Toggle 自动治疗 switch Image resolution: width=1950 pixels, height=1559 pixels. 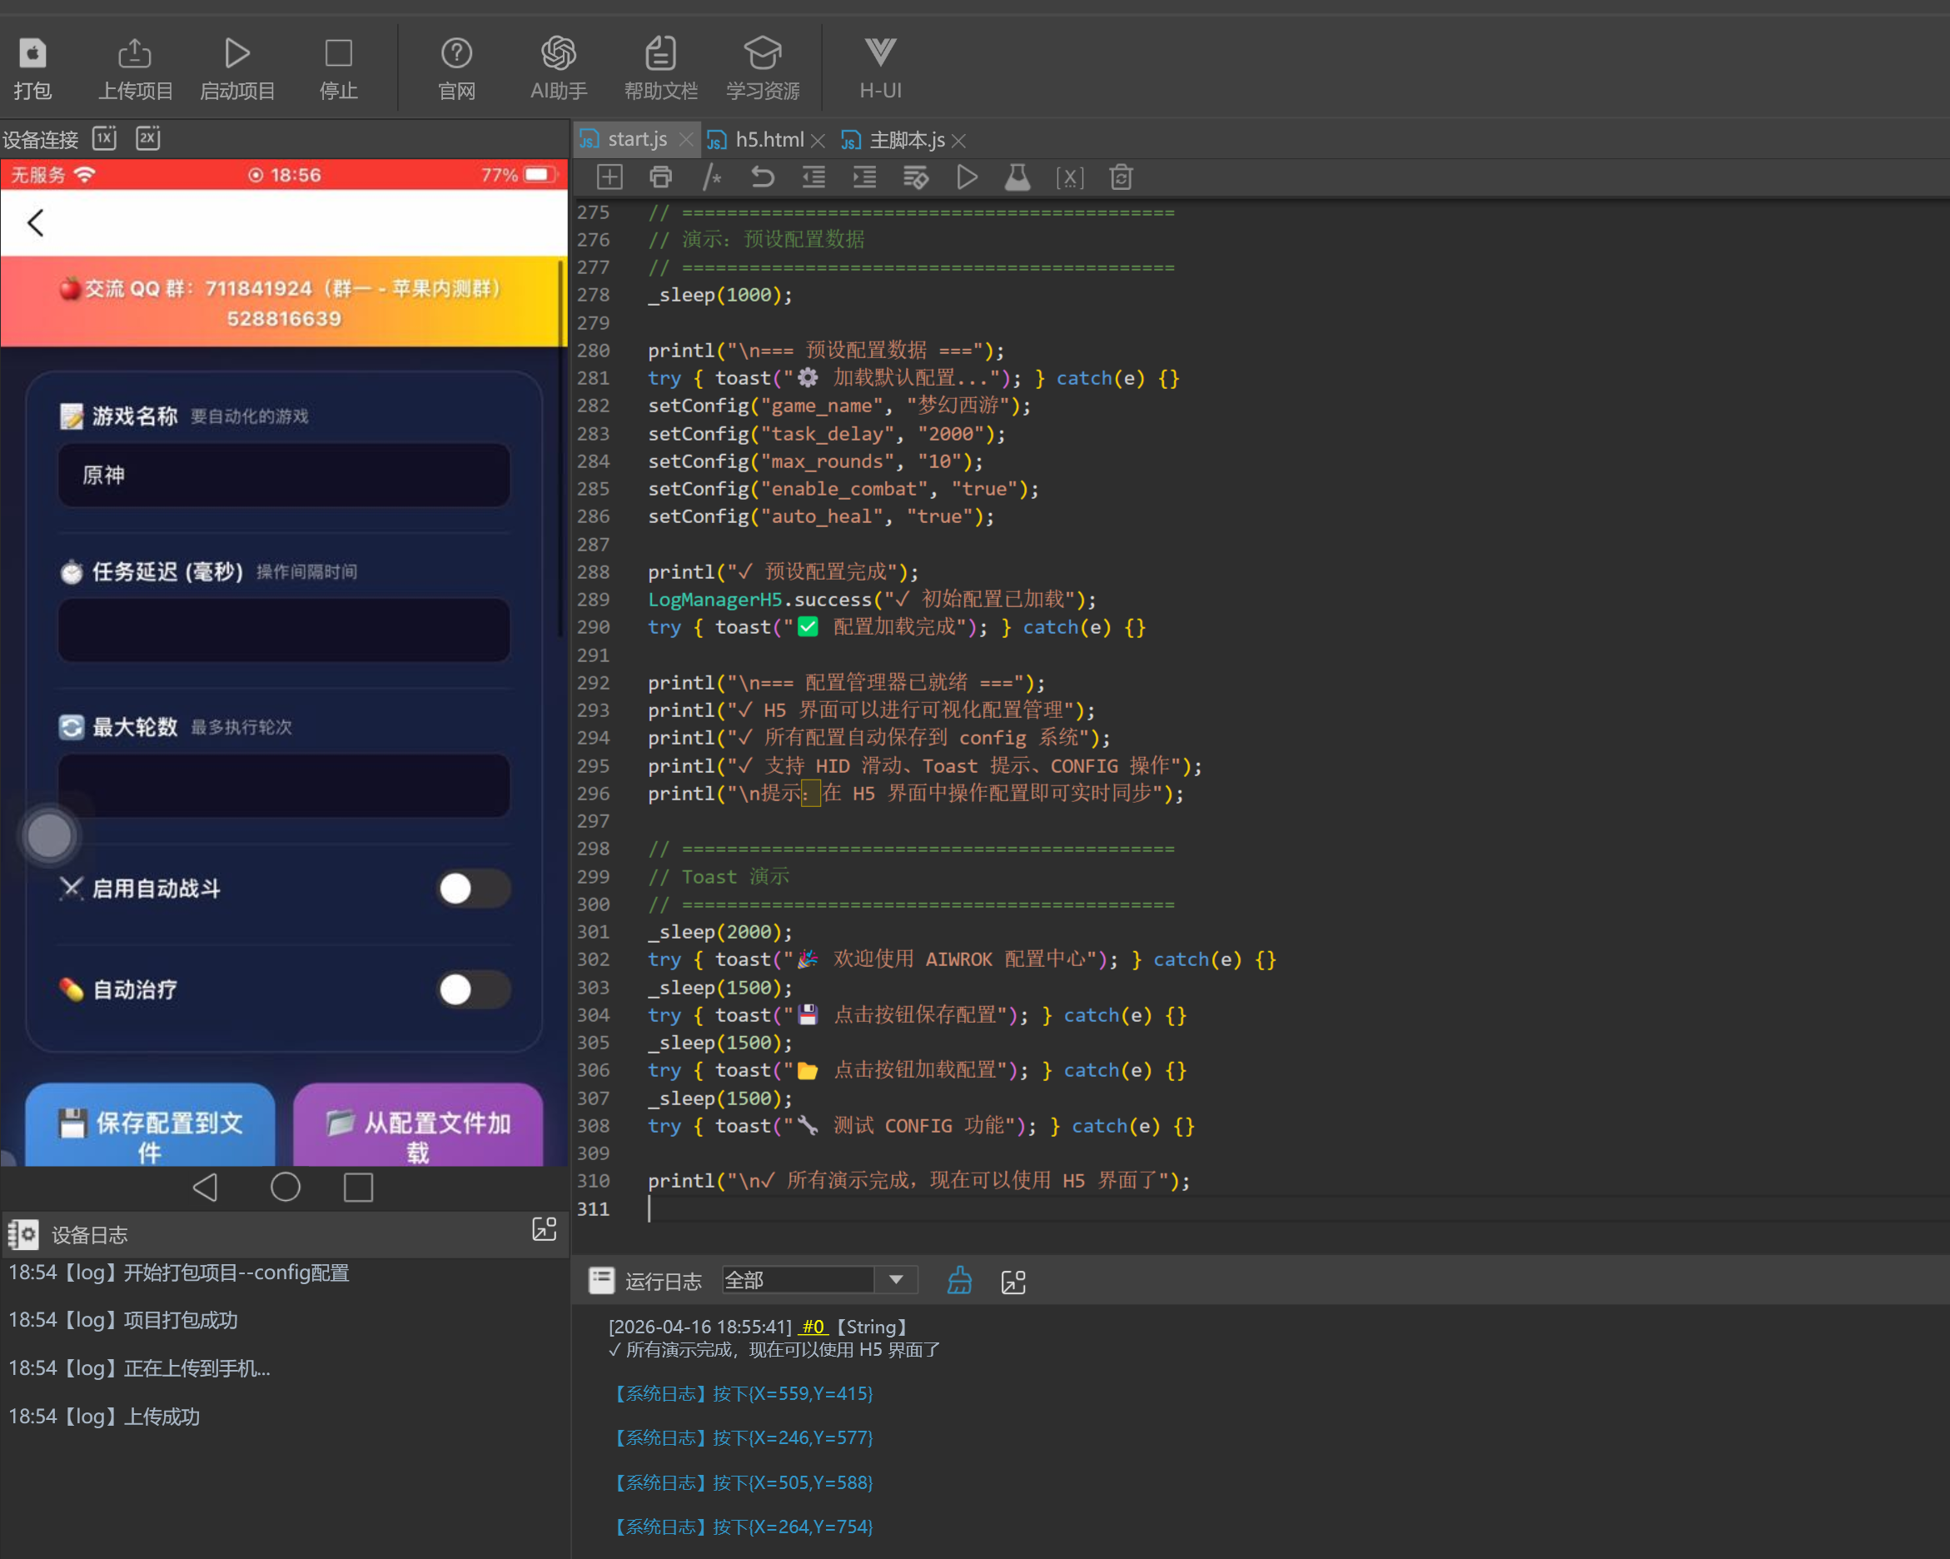[x=473, y=989]
